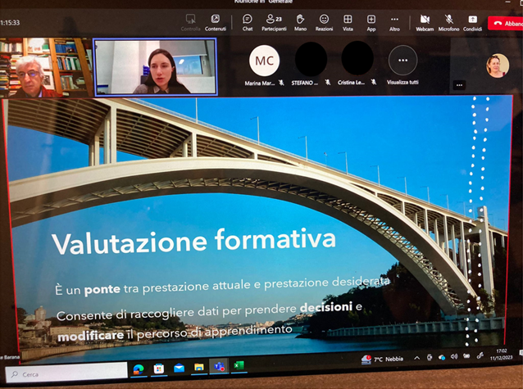
Task: Open the Contenuti pop-out button
Action: pos(216,22)
